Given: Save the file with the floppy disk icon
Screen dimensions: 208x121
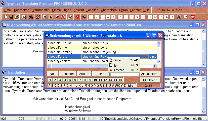Looking at the screenshot, I should point(11,17).
